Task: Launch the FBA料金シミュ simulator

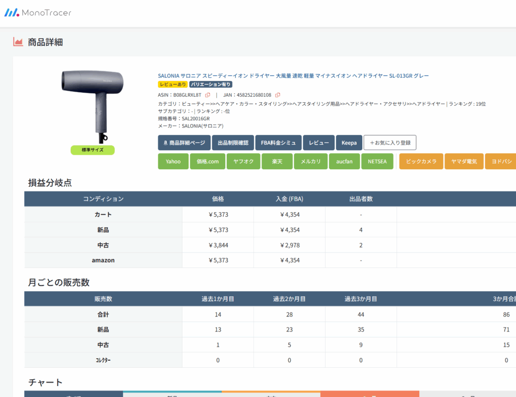Action: click(x=278, y=143)
